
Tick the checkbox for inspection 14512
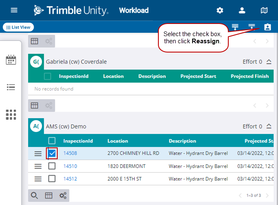coord(52,179)
